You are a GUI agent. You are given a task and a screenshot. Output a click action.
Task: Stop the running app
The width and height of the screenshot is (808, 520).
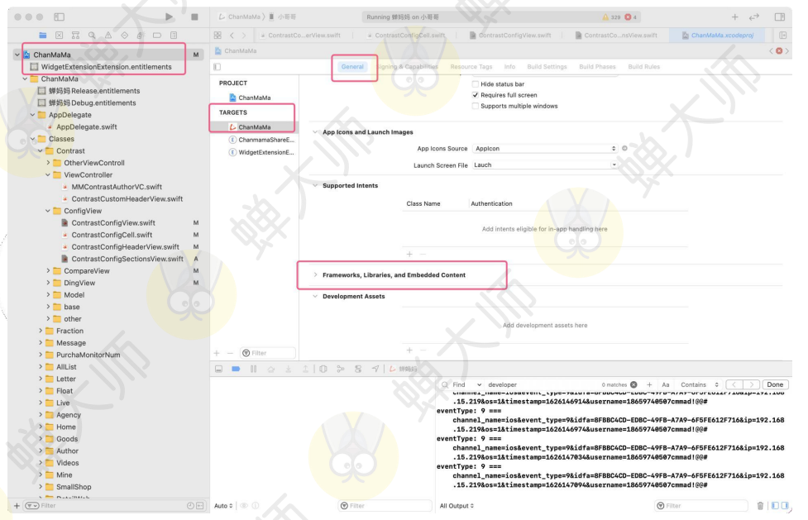point(194,17)
